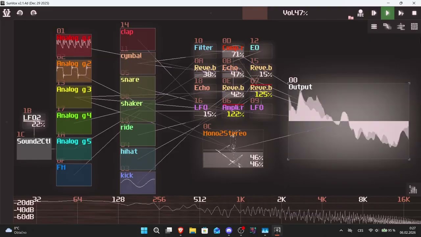
Task: Select the hihat module
Action: (x=138, y=159)
